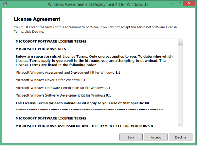Click the License Agreement page heading
The width and height of the screenshot is (197, 146).
(37, 19)
